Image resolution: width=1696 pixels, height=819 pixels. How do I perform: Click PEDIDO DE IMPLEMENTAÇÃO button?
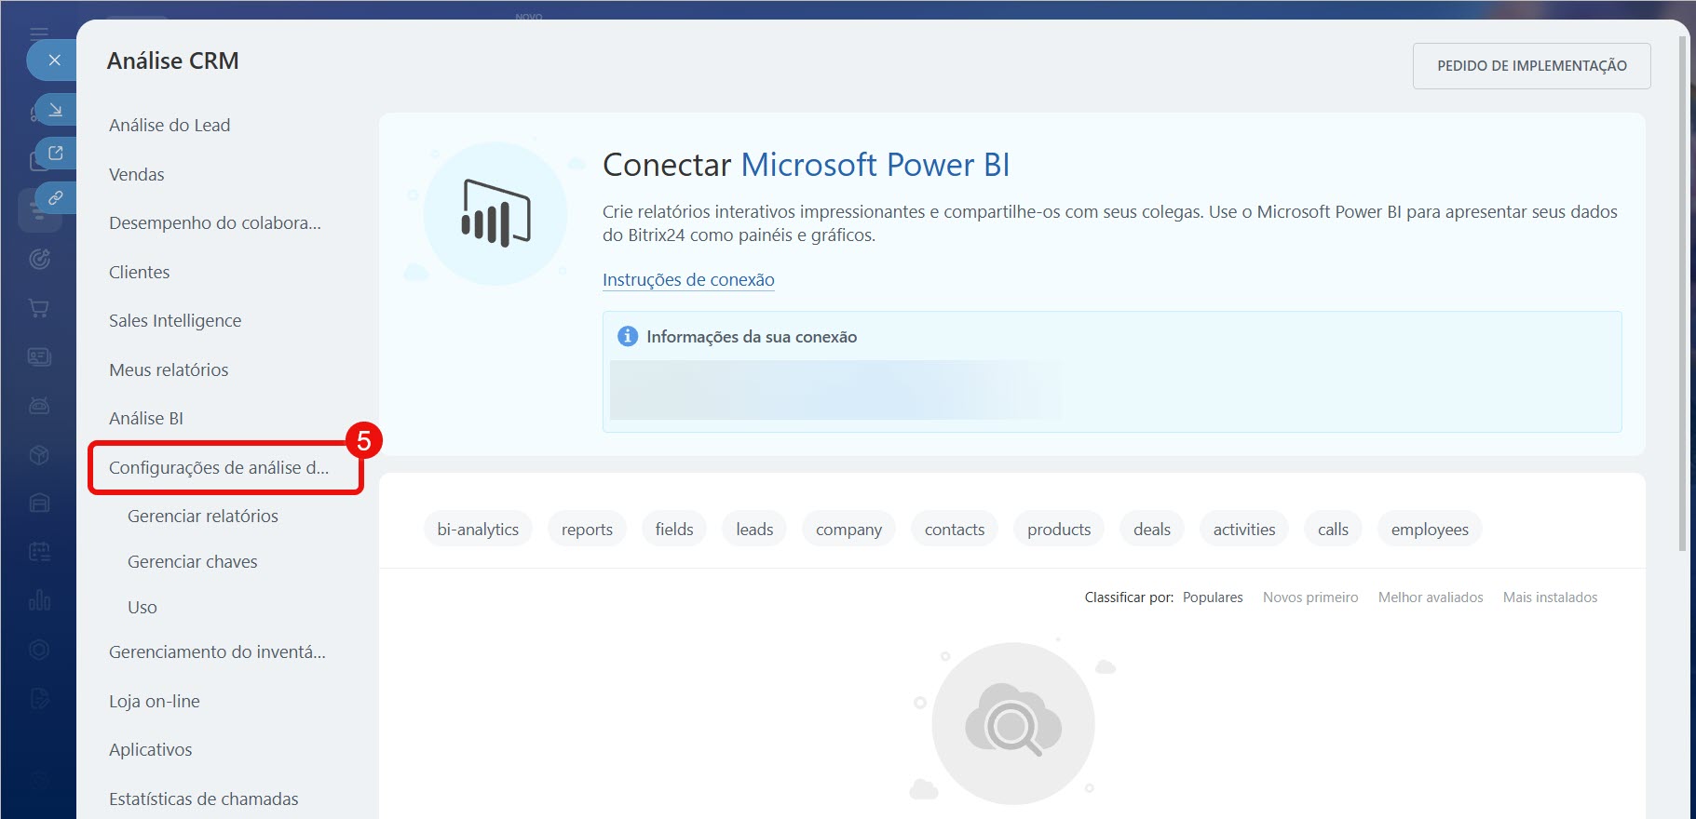click(x=1531, y=66)
